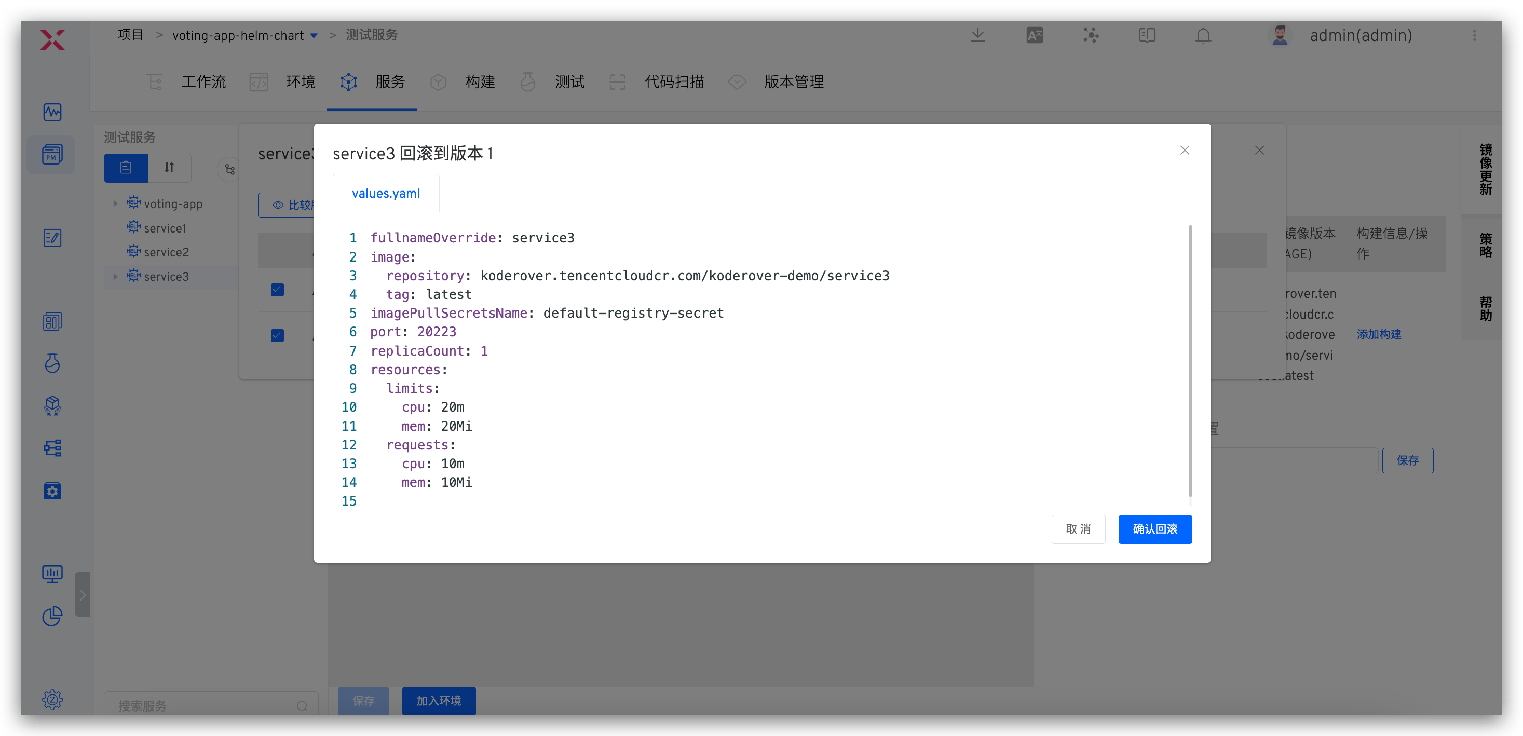Click the notification bell icon
The height and width of the screenshot is (736, 1523).
pyautogui.click(x=1203, y=35)
